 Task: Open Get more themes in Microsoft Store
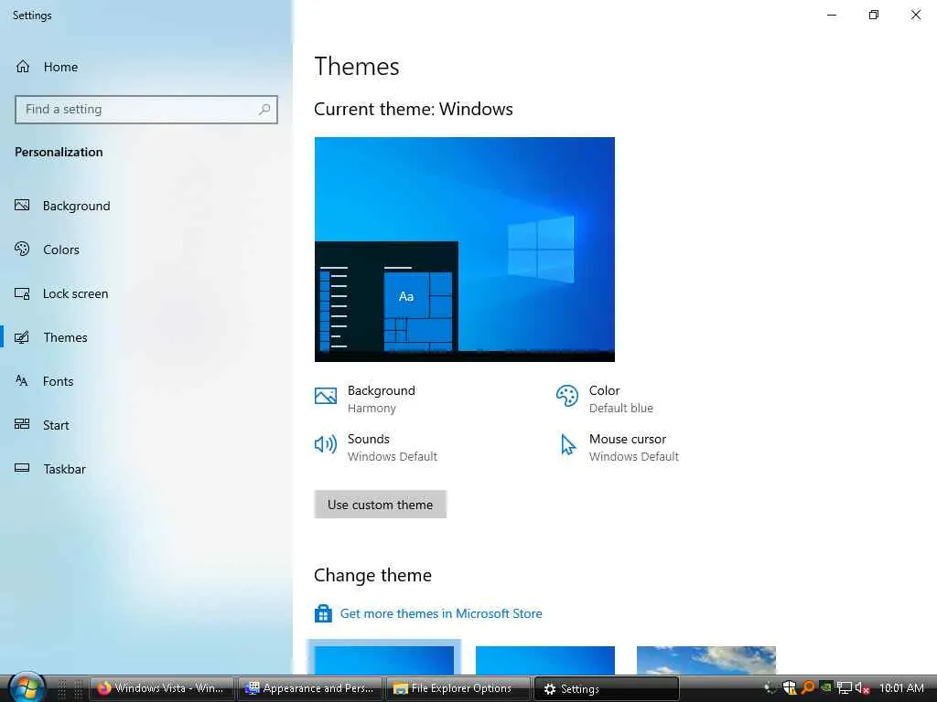[441, 613]
